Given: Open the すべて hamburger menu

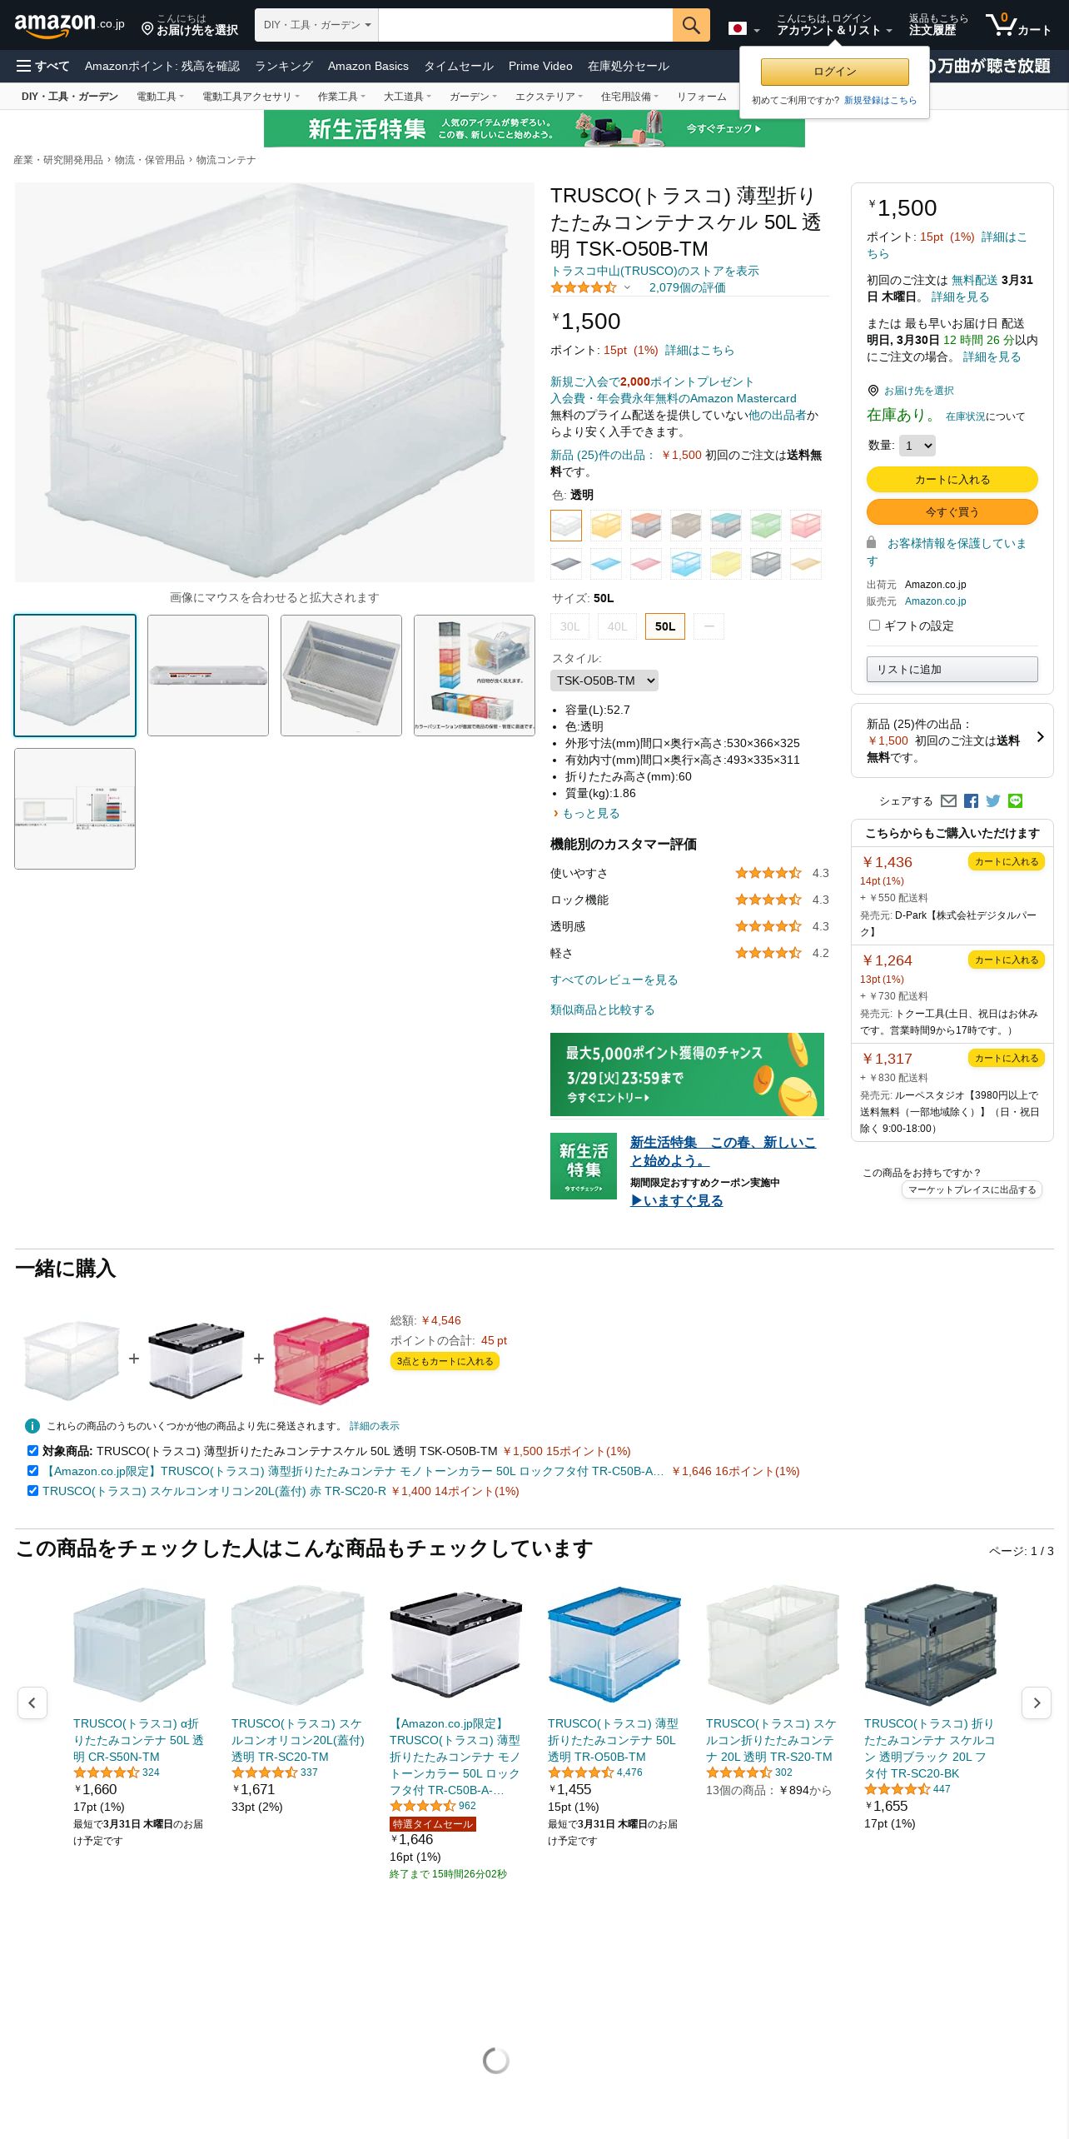Looking at the screenshot, I should (42, 66).
